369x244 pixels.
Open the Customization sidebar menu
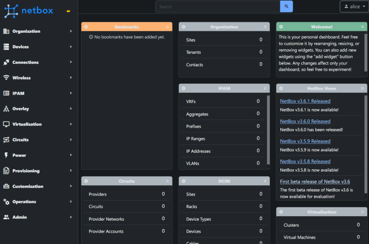38,186
